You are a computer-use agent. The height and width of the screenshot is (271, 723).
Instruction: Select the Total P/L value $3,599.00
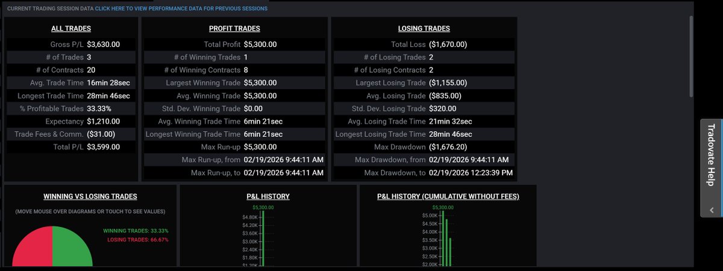(104, 147)
